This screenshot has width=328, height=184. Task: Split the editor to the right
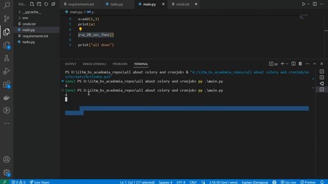tap(315, 4)
